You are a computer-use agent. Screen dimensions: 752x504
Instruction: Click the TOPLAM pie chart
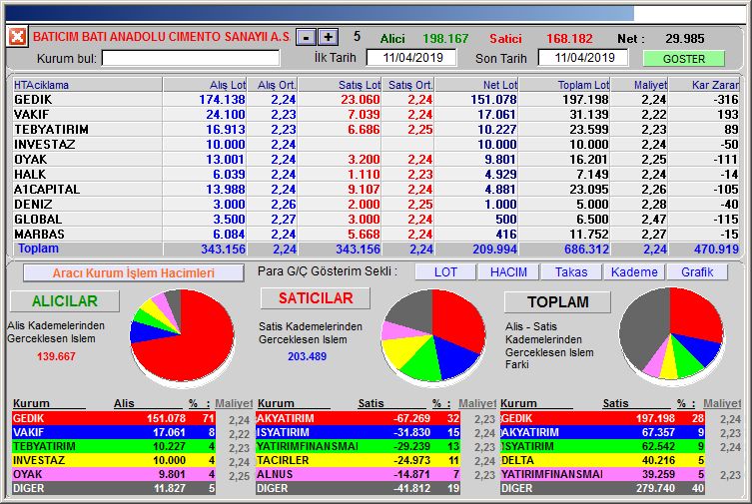(x=671, y=336)
